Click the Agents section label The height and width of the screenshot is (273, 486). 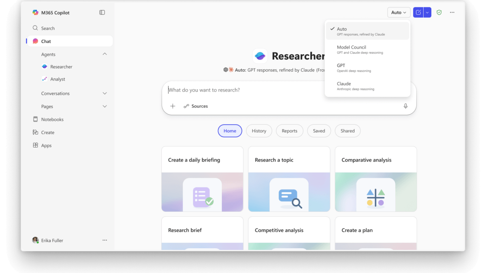tap(48, 54)
